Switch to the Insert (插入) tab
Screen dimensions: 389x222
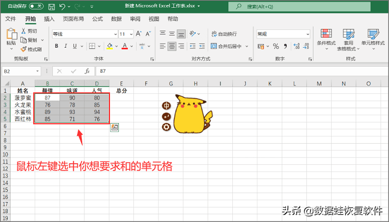pos(49,19)
